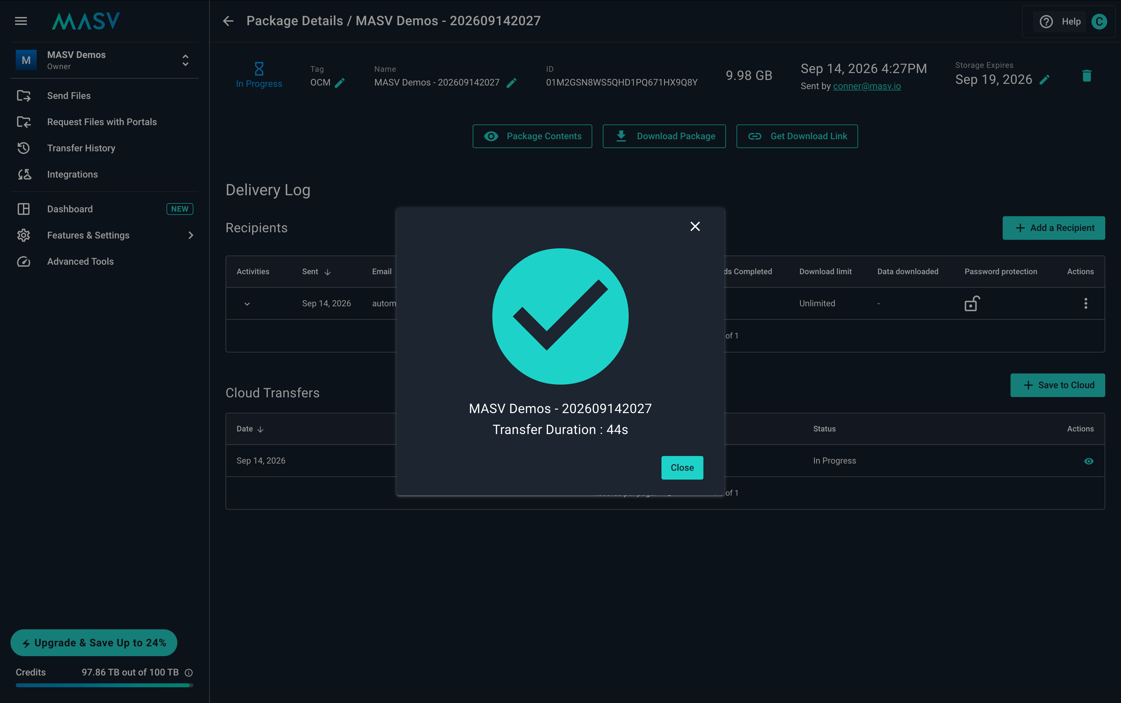Open the Help button
Viewport: 1121px width, 703px height.
point(1060,21)
